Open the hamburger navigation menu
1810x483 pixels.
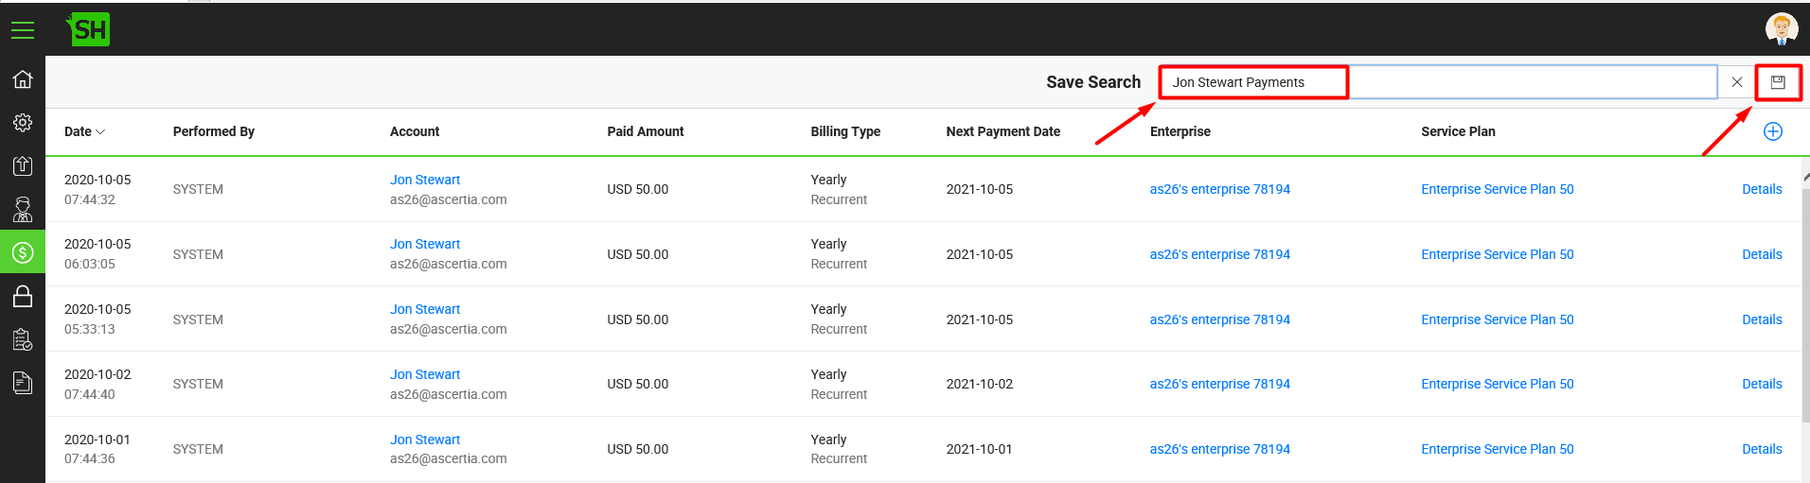click(x=23, y=30)
